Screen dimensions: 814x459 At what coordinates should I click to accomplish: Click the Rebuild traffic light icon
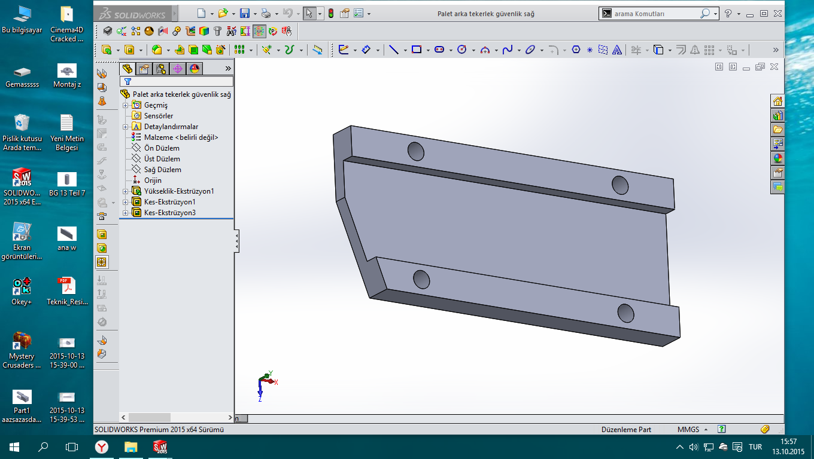330,13
